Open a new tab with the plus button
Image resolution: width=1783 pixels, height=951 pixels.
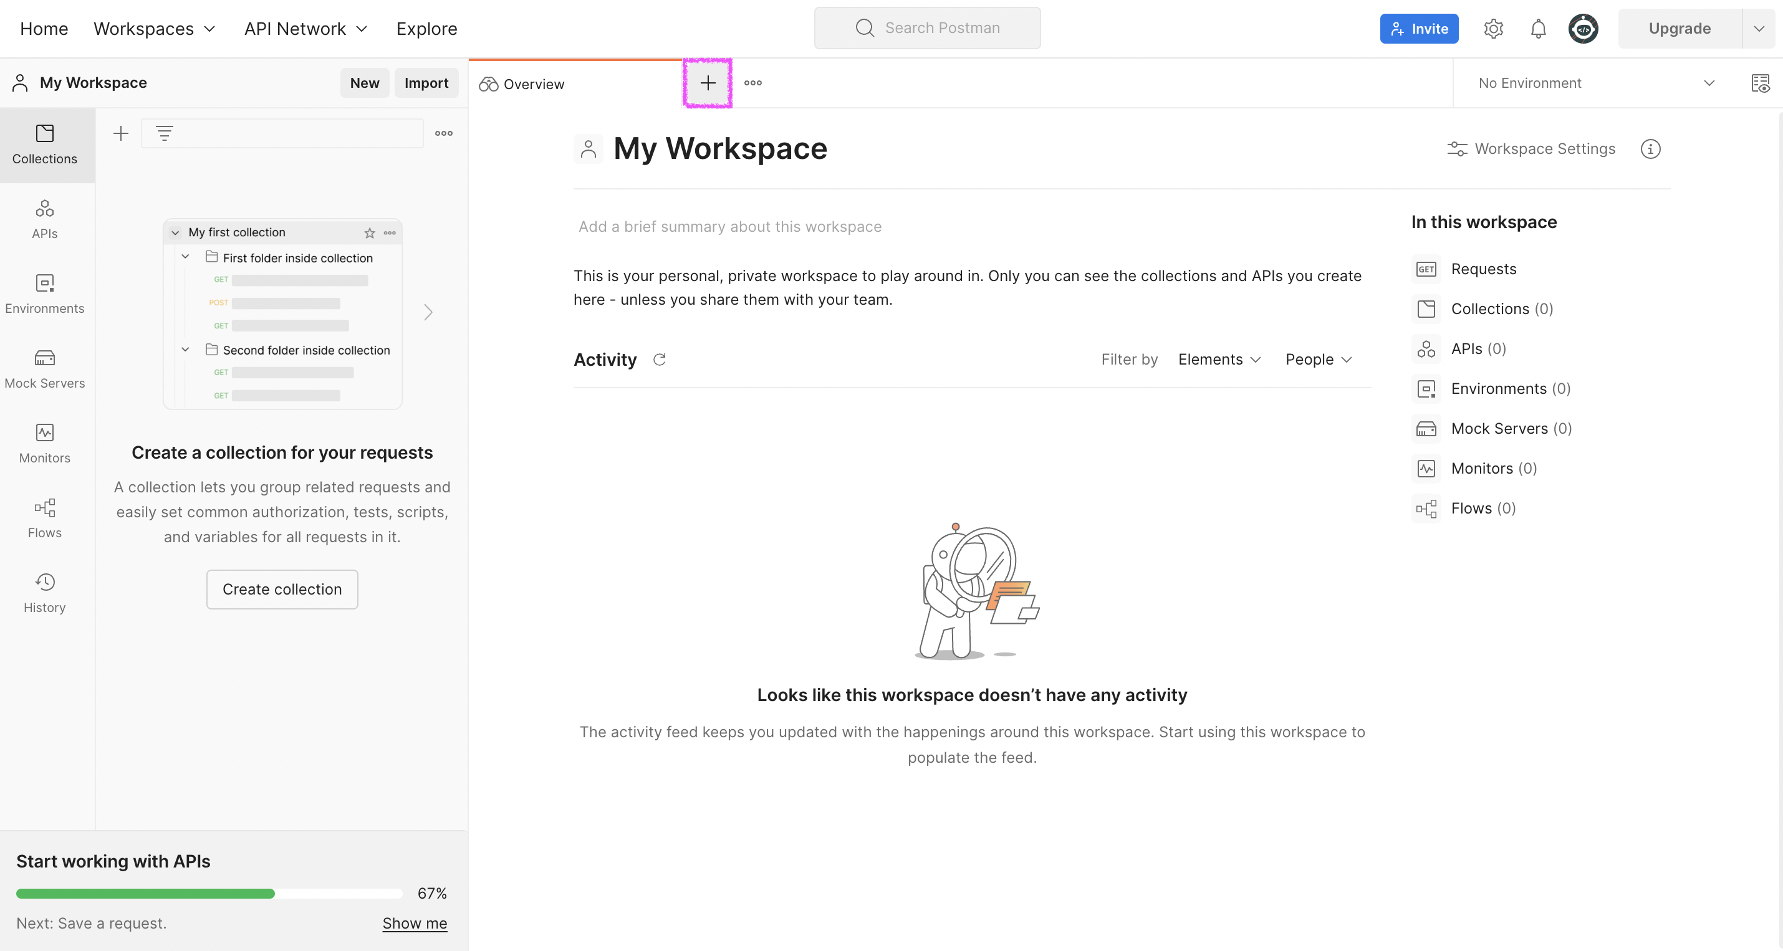pyautogui.click(x=708, y=83)
